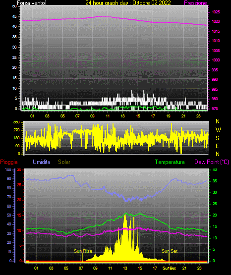Click hour 23 on the wind chart time axis
The image size is (231, 275).
coord(198,116)
